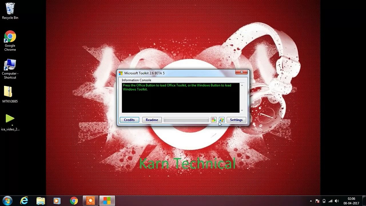Load Office Toolkit with the Office button

[x=214, y=120]
